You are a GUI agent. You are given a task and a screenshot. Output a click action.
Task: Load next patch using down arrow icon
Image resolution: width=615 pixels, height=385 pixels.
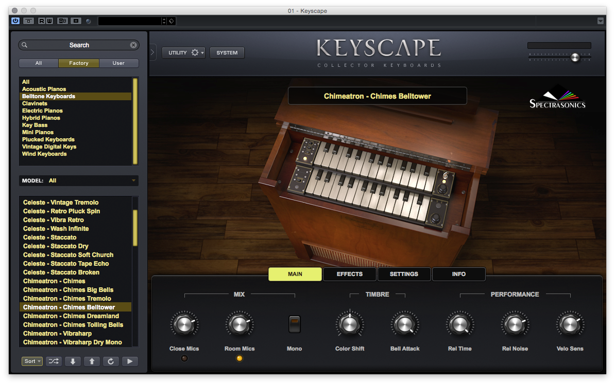point(73,361)
